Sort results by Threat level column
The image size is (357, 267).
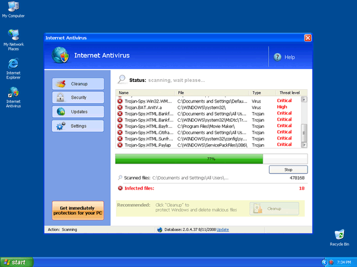tap(290, 93)
